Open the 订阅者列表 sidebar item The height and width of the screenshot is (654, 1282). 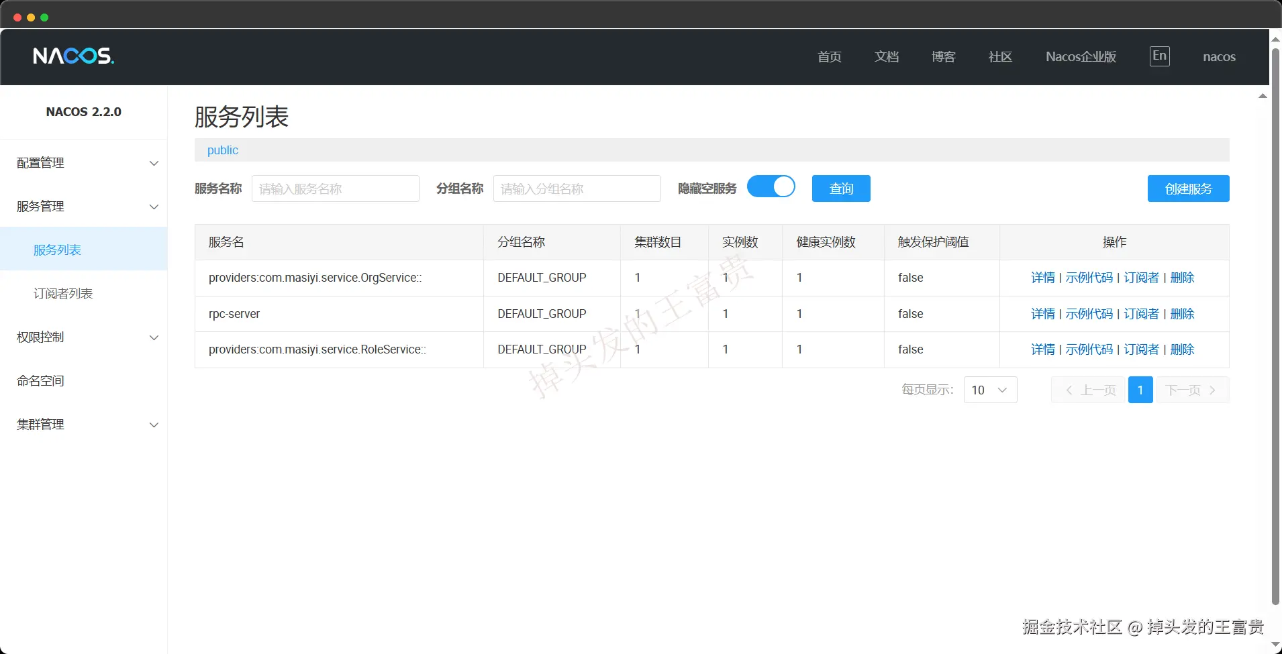point(84,293)
